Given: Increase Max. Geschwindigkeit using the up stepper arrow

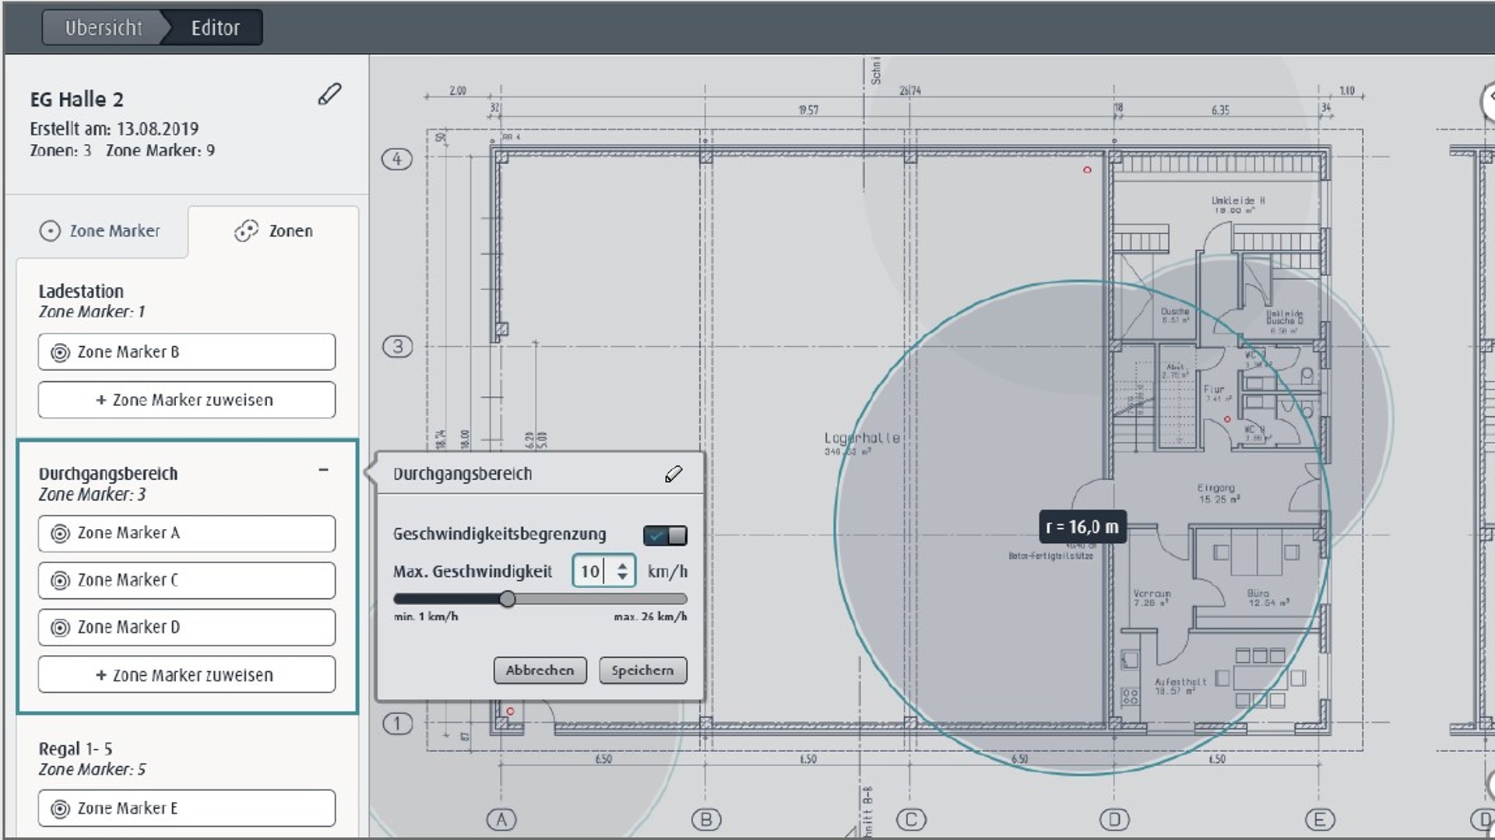Looking at the screenshot, I should pos(621,565).
